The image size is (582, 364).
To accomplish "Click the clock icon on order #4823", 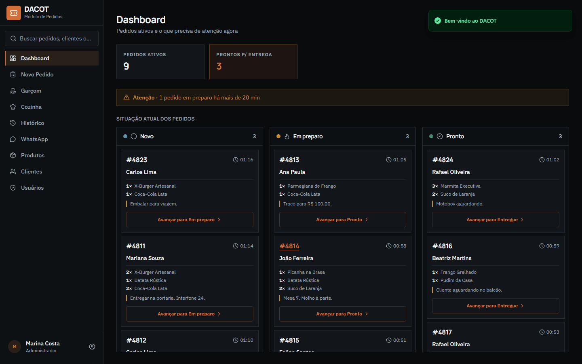I will pyautogui.click(x=236, y=160).
